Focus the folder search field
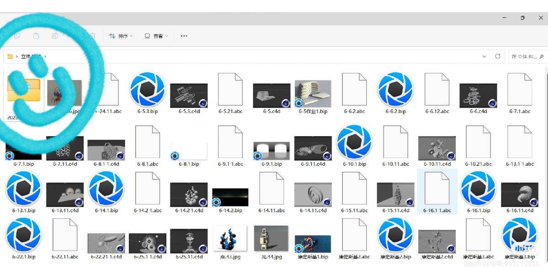548x274 pixels. click(x=528, y=57)
